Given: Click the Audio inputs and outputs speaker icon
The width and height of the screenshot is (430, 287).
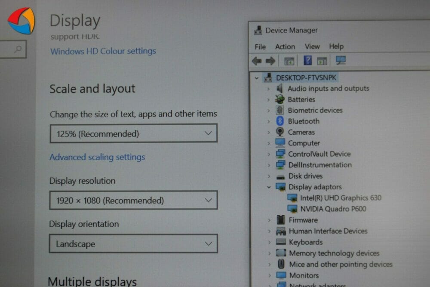Looking at the screenshot, I should tap(279, 88).
